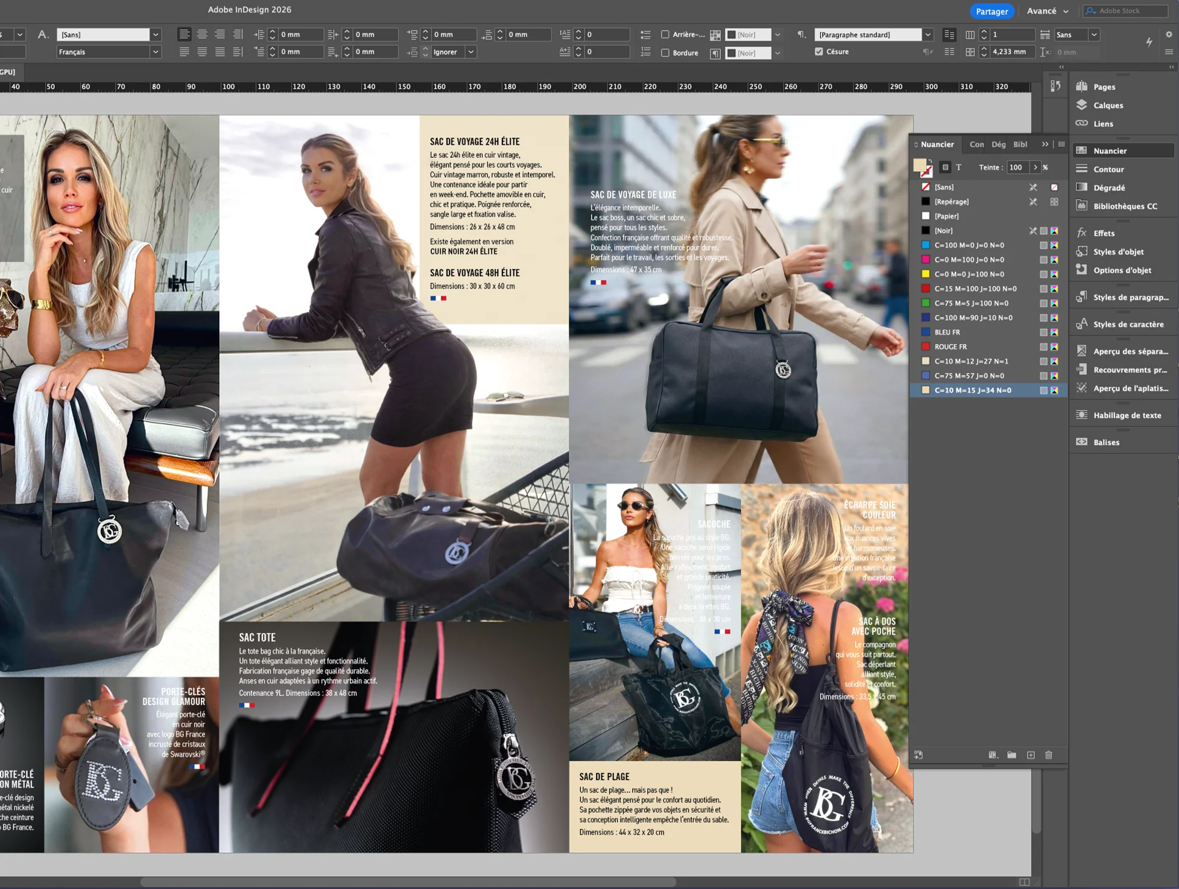The image size is (1179, 889).
Task: Select the ROUGE FR color swatch
Action: pyautogui.click(x=951, y=346)
